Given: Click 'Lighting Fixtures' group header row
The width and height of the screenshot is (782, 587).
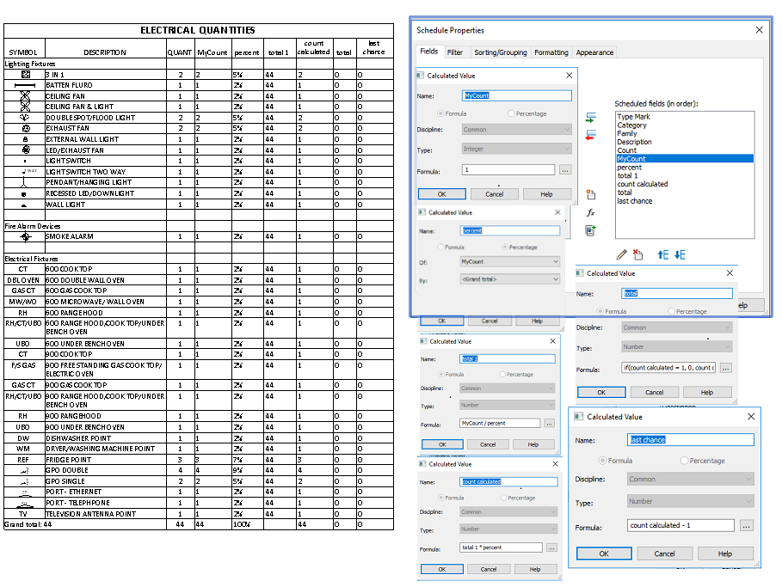Looking at the screenshot, I should coord(30,64).
